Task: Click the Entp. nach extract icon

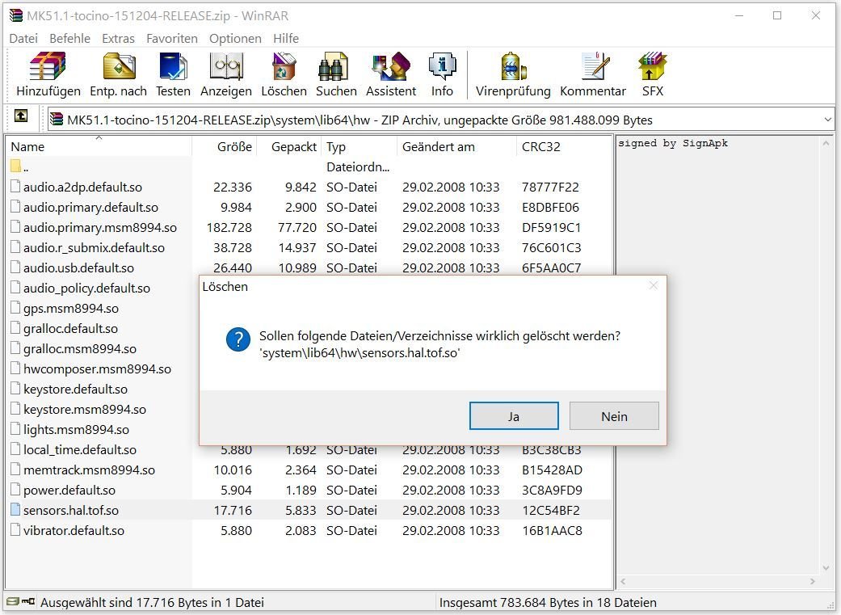Action: (x=119, y=66)
